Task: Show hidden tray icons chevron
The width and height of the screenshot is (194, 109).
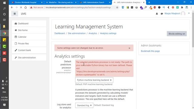Action: tap(6, 78)
